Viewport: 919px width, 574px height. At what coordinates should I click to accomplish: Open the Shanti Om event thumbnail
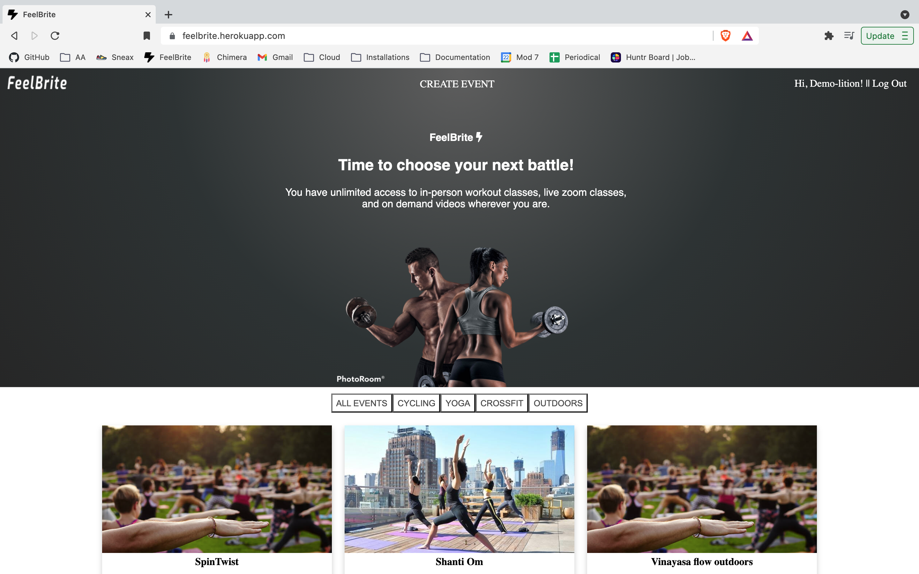[x=459, y=489]
